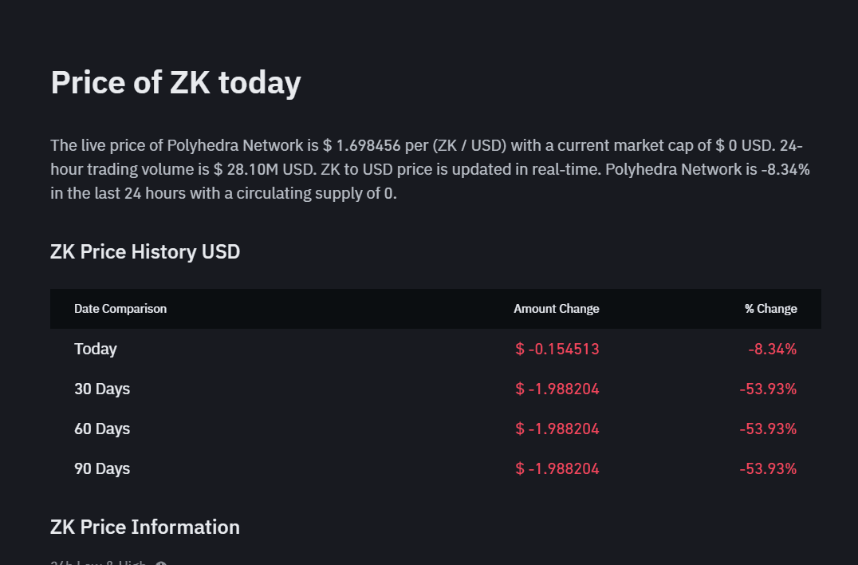
Task: Click the Date Comparison column header
Action: [x=120, y=309]
